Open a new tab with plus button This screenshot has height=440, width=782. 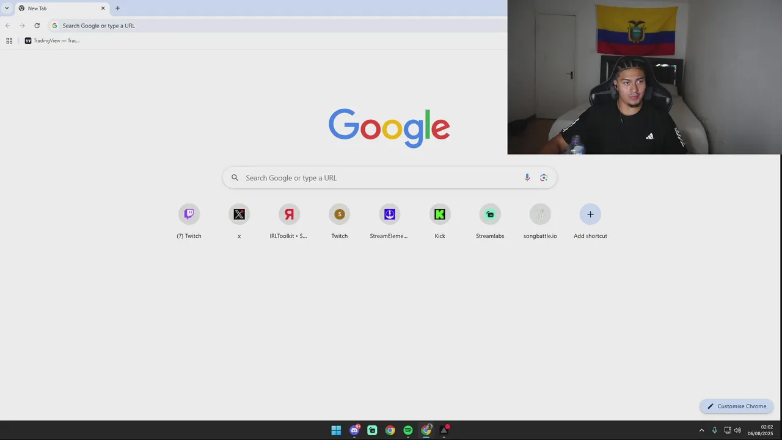coord(118,8)
